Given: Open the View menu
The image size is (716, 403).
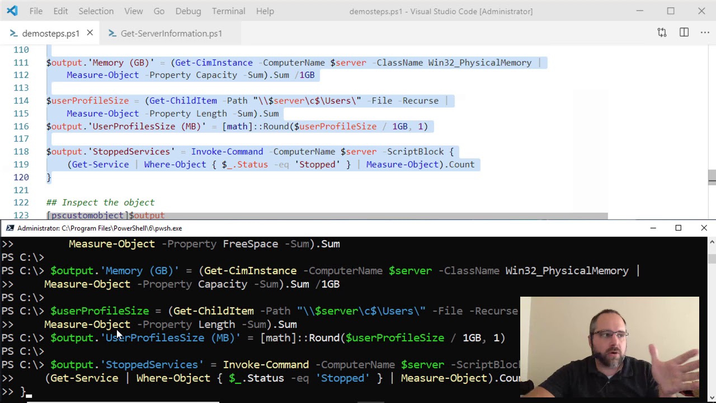Looking at the screenshot, I should 133,11.
